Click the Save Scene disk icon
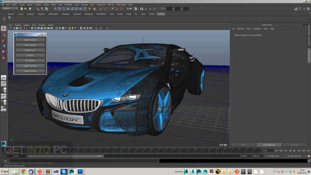 [x=30, y=9]
